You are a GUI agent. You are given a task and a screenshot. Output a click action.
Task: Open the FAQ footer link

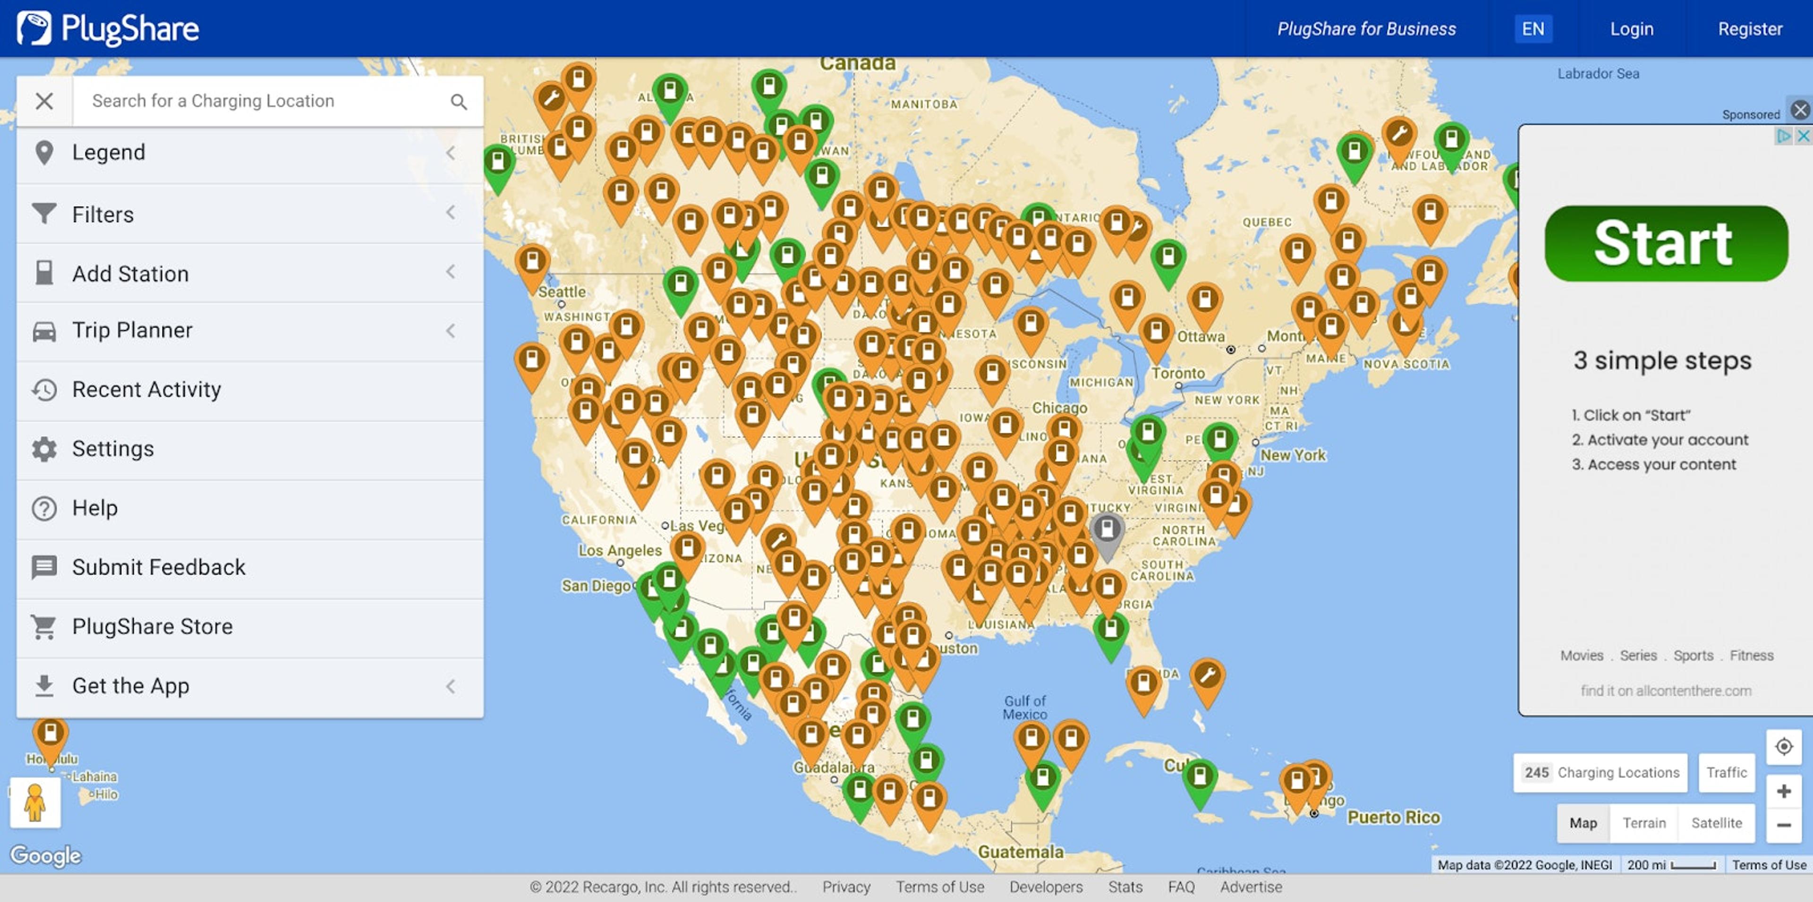pos(1181,887)
